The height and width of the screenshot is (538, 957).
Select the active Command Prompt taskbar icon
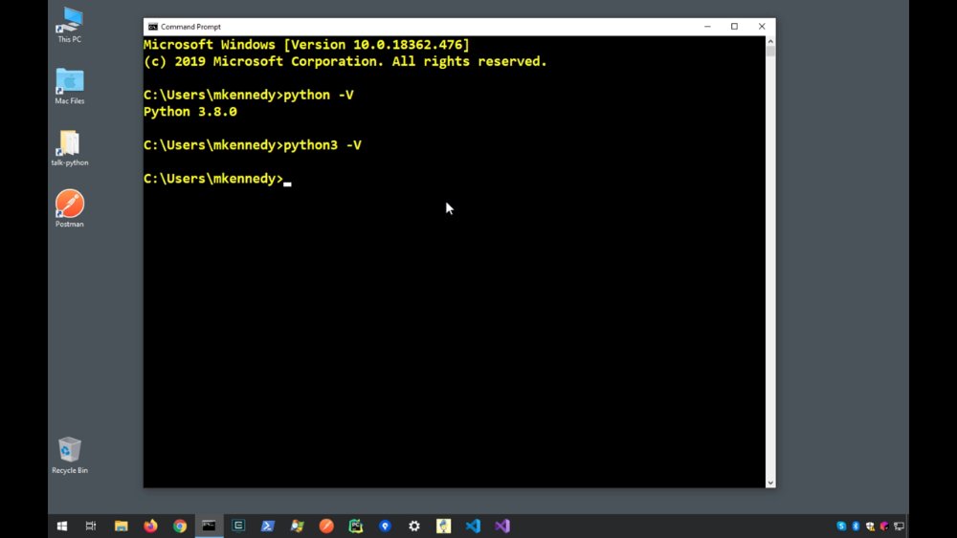pos(209,526)
